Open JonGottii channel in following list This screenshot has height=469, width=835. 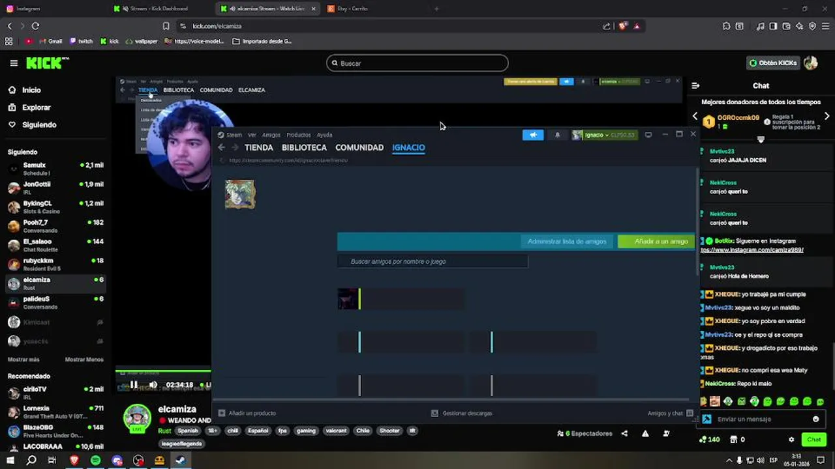55,188
